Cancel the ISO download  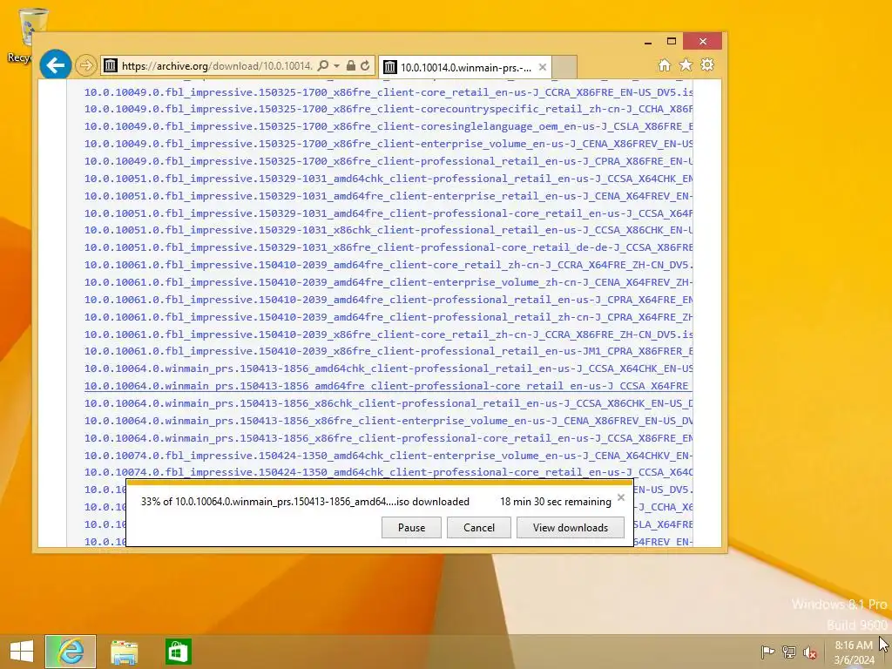point(479,527)
